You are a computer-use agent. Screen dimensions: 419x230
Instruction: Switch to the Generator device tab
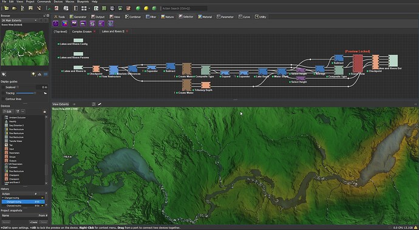(x=78, y=17)
